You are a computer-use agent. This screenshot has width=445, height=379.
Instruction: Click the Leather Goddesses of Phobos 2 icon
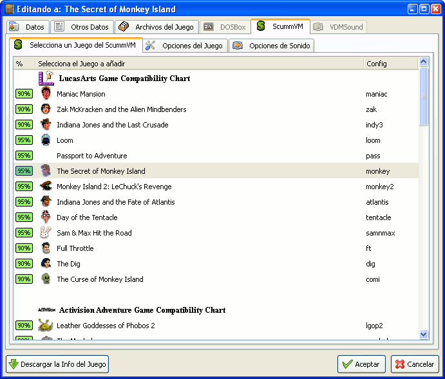(46, 325)
